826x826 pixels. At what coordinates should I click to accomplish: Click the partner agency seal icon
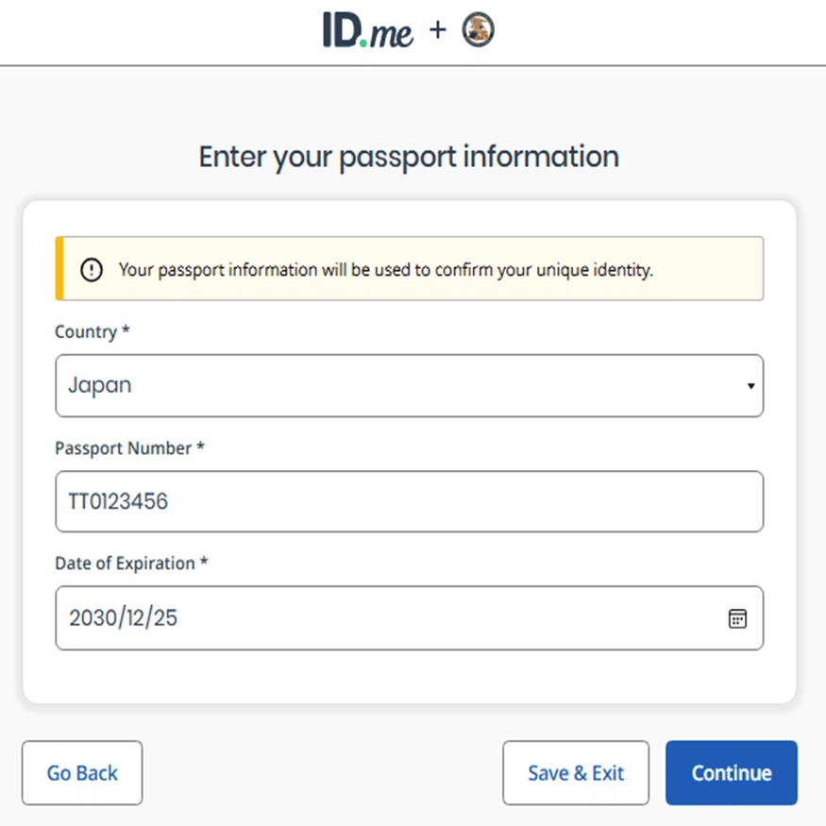tap(479, 30)
